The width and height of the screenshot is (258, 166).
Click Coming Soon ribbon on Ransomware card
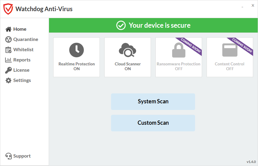tap(191, 45)
